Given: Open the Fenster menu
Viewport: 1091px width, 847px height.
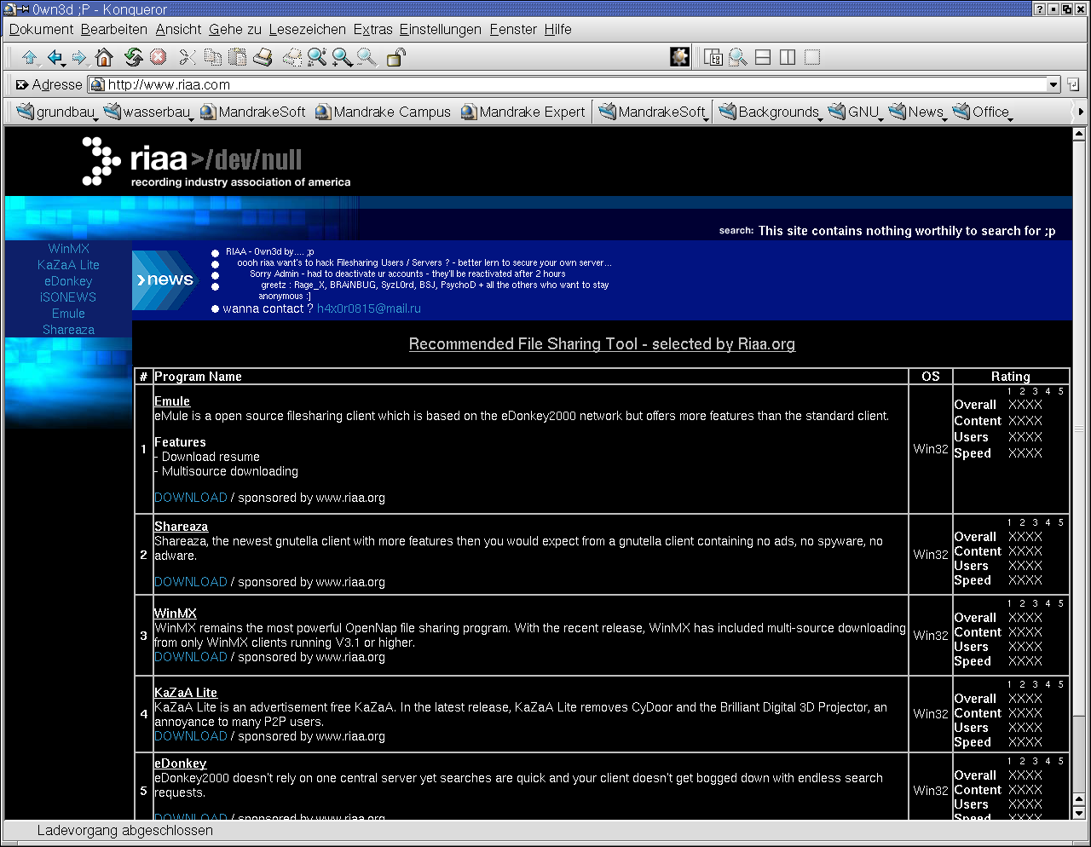Looking at the screenshot, I should [x=513, y=29].
